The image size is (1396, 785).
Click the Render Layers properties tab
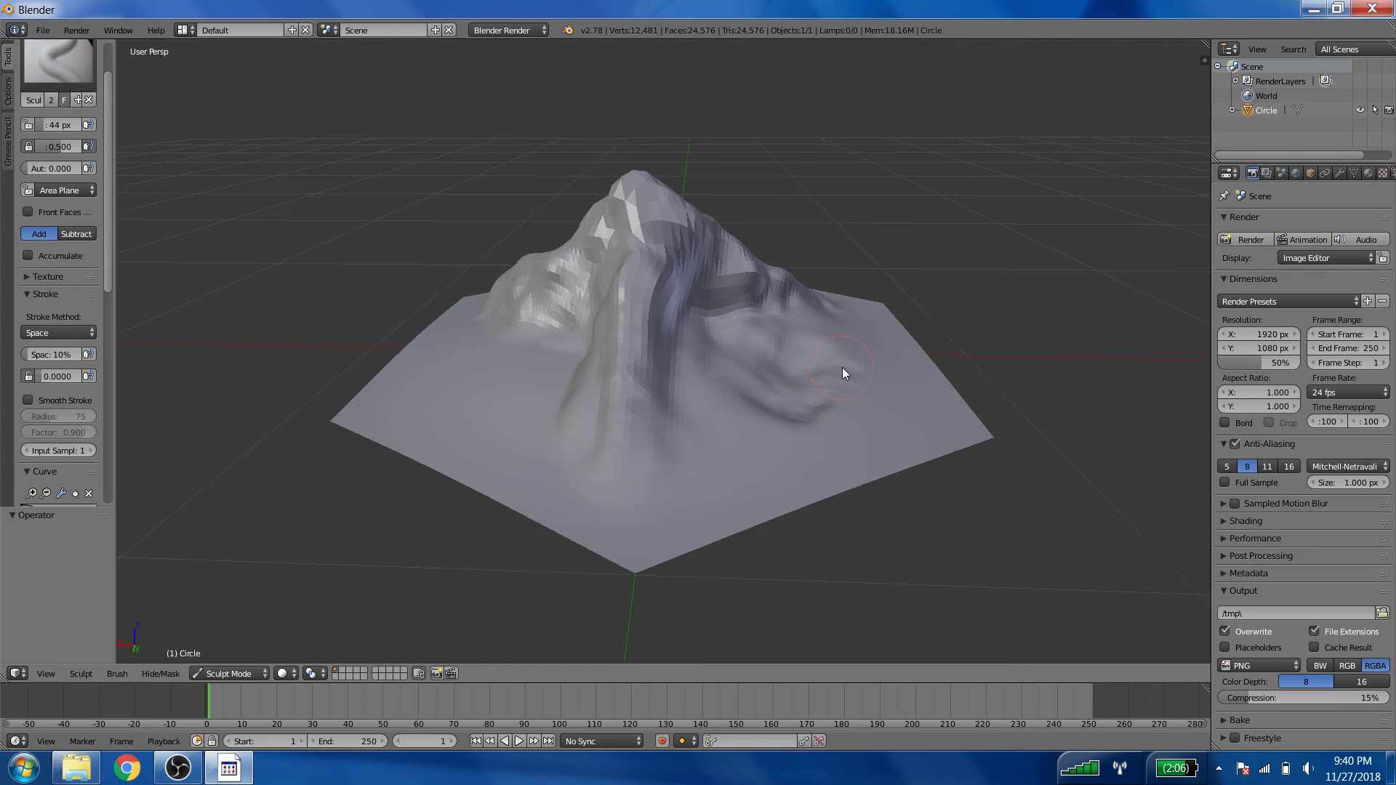[x=1266, y=174]
